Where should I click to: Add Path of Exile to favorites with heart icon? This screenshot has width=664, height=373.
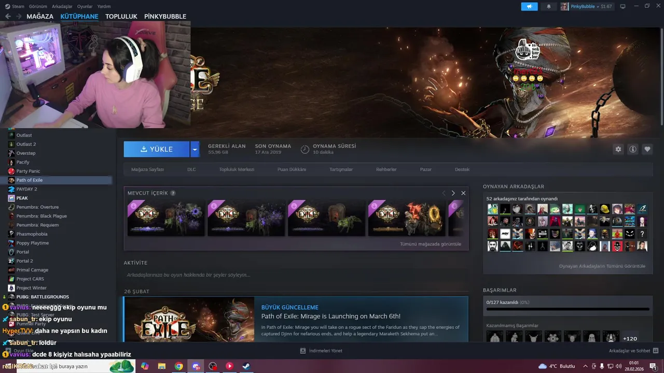coord(647,149)
